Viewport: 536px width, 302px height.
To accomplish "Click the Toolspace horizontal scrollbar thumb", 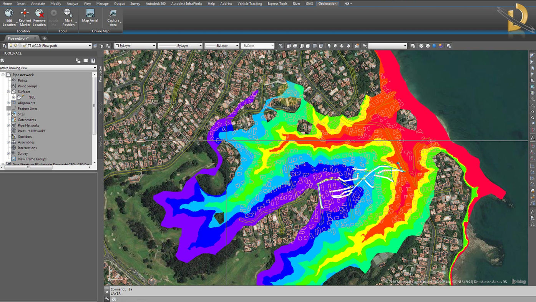I will [28, 167].
